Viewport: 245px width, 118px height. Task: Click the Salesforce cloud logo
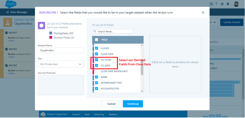pyautogui.click(x=11, y=4)
